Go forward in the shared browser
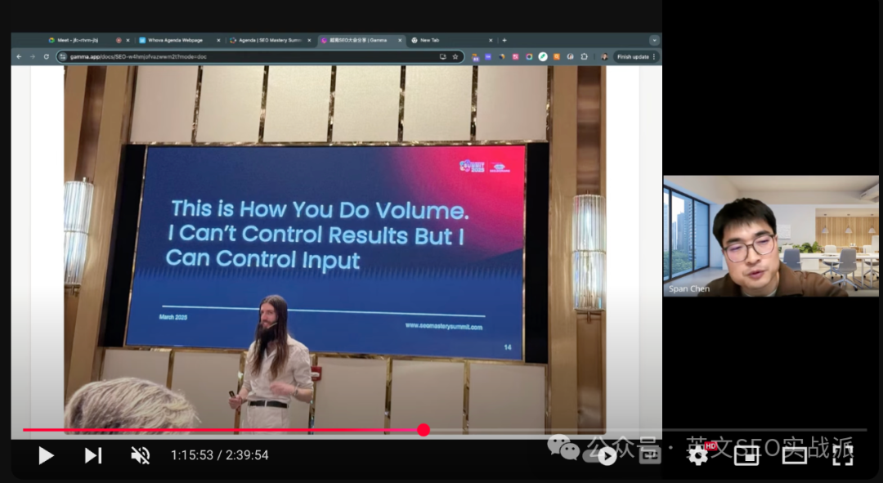This screenshot has height=483, width=883. [33, 57]
